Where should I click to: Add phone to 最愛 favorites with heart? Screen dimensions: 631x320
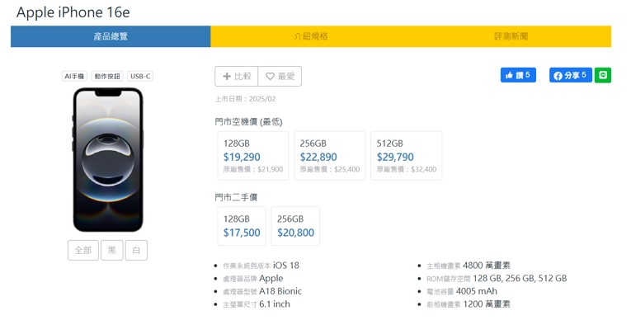pyautogui.click(x=280, y=76)
